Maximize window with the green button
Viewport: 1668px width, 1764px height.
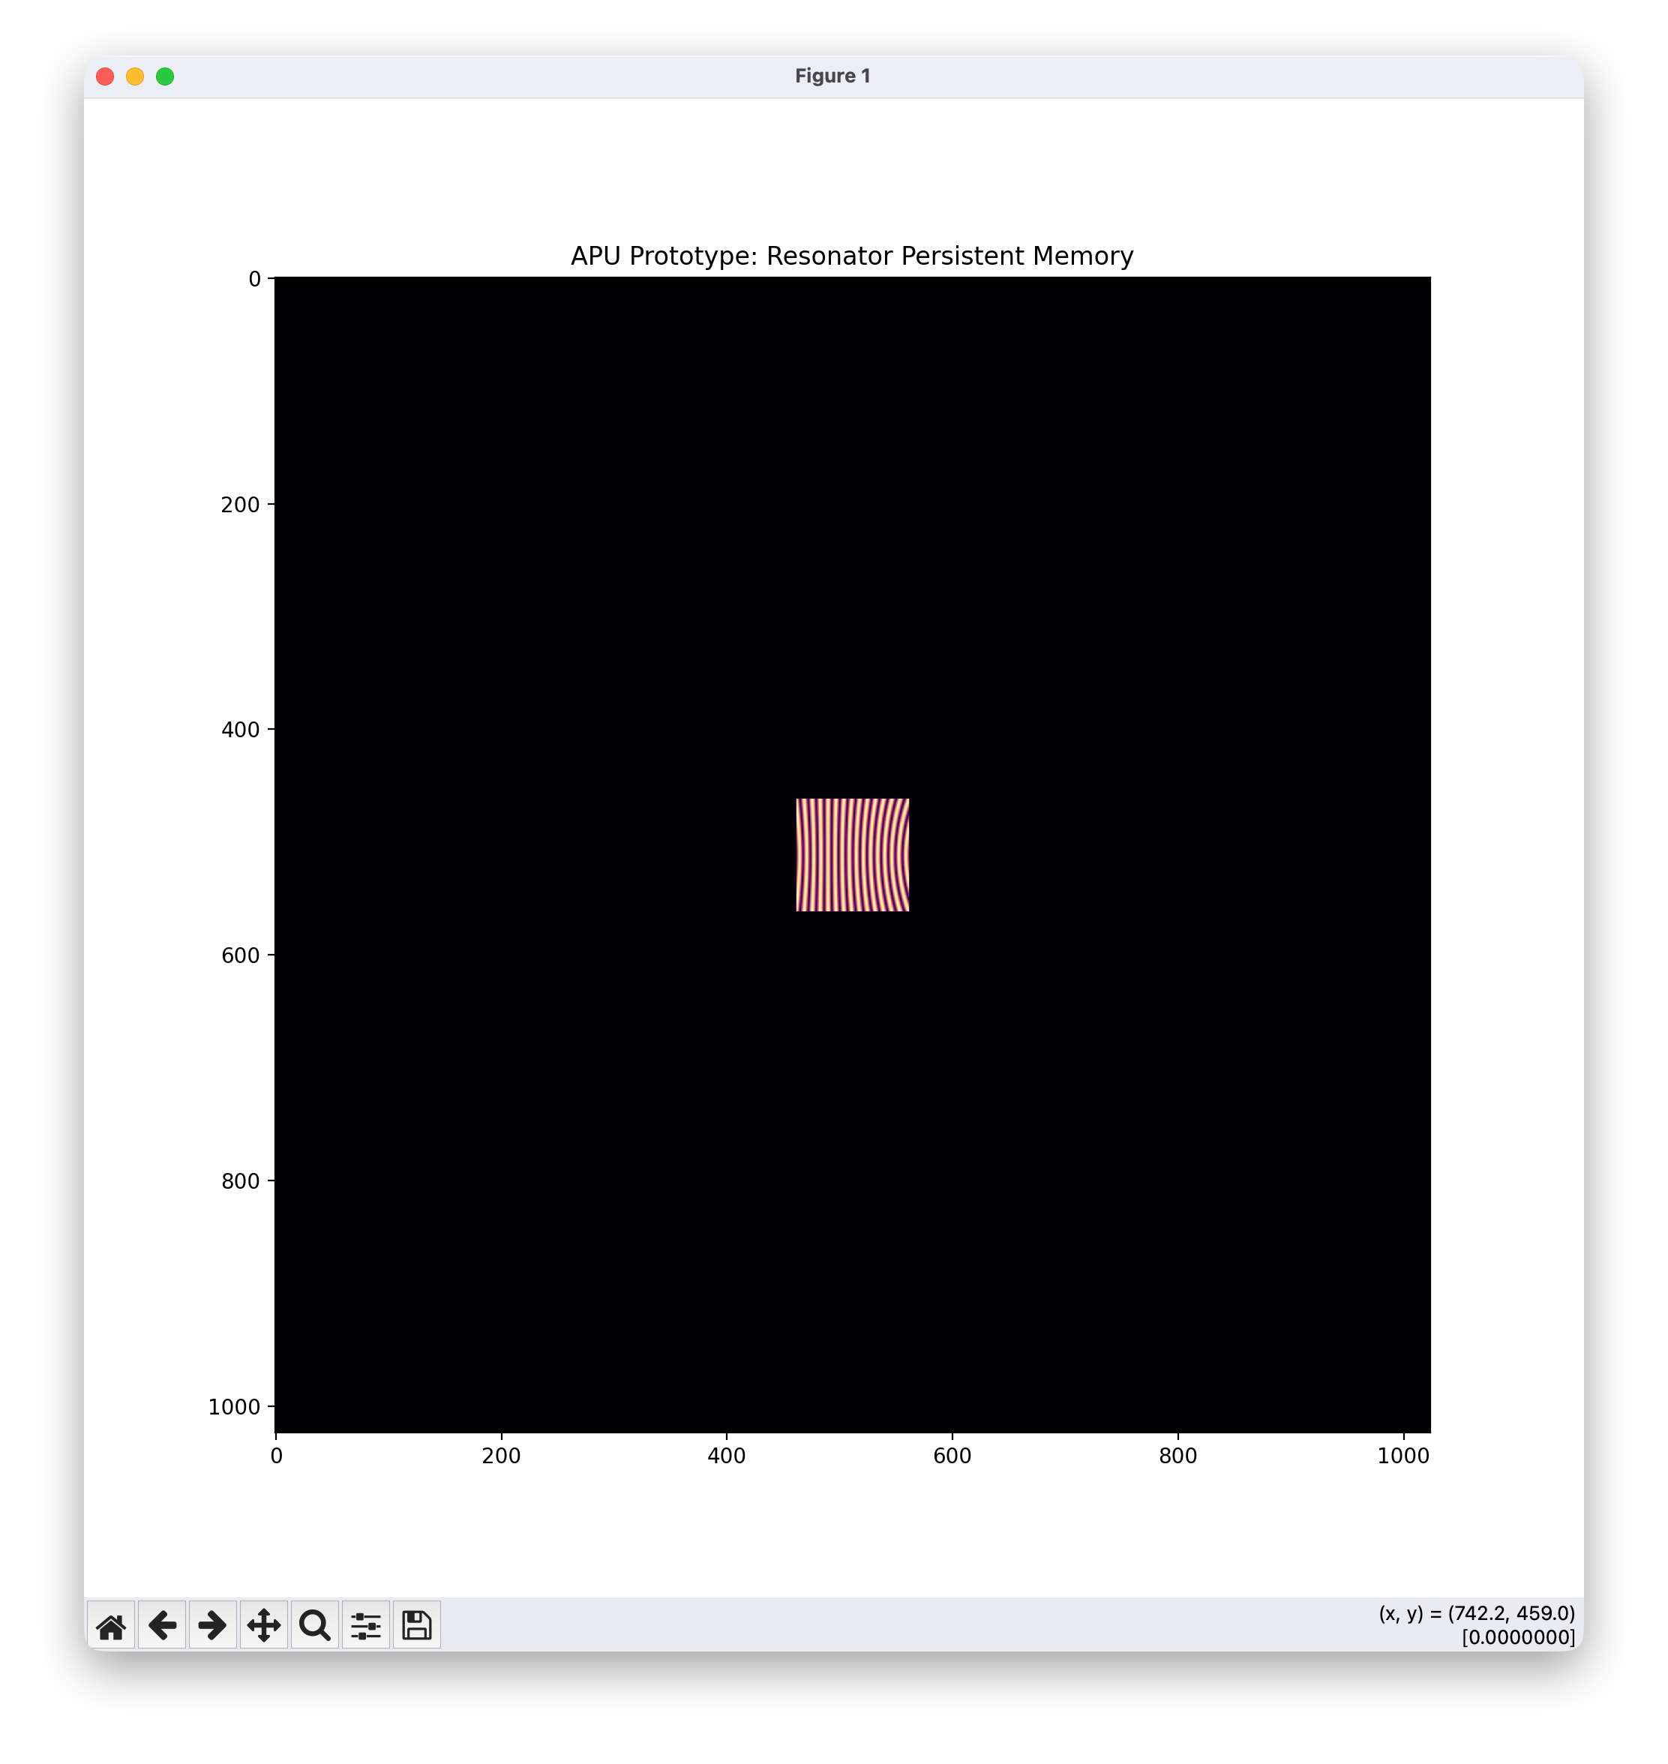pos(164,76)
